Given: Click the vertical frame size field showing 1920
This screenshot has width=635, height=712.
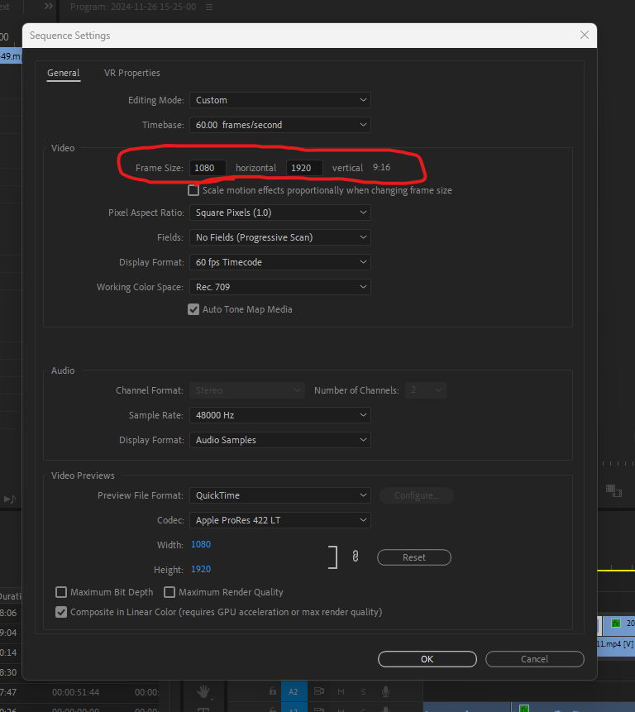Looking at the screenshot, I should (304, 168).
